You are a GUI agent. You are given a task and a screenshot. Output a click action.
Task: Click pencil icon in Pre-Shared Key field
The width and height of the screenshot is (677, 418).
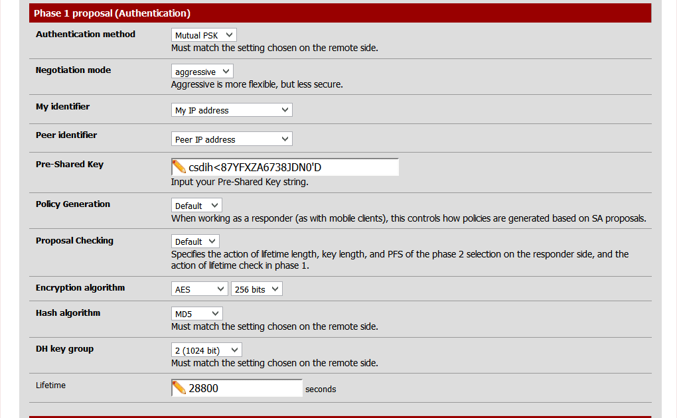click(x=179, y=167)
